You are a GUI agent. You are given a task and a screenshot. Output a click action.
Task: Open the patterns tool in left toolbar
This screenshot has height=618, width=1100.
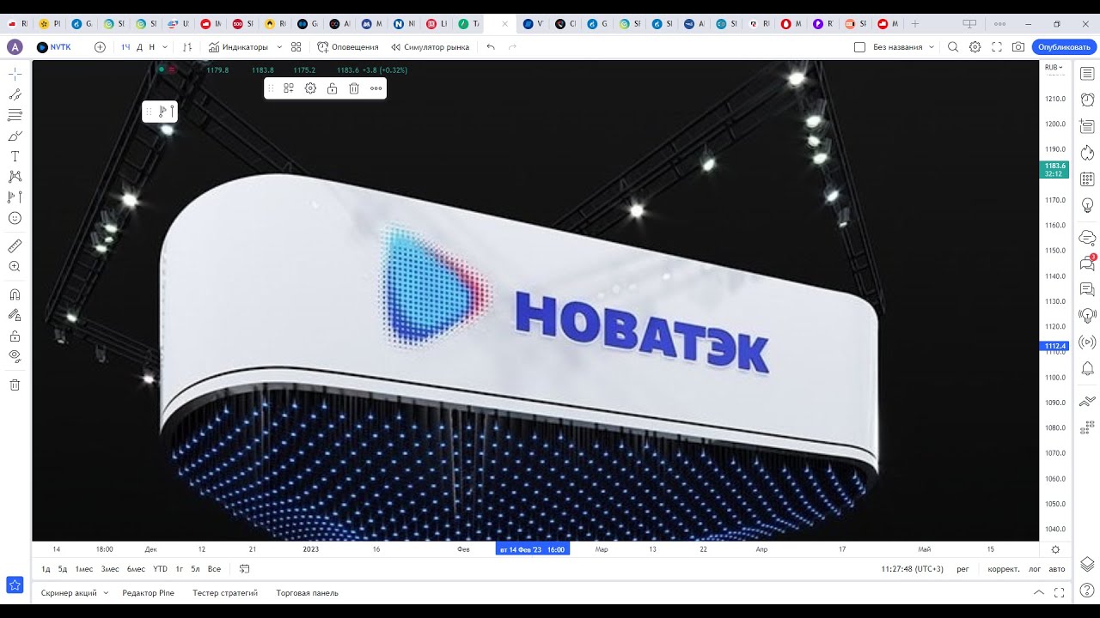[x=15, y=177]
